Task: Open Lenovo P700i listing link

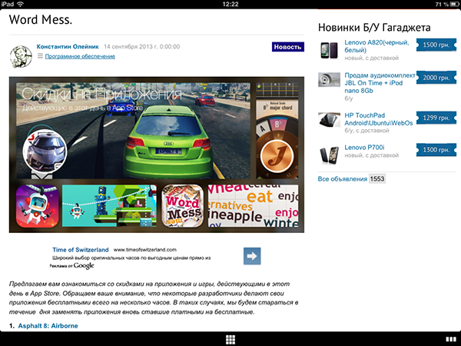Action: click(x=364, y=148)
